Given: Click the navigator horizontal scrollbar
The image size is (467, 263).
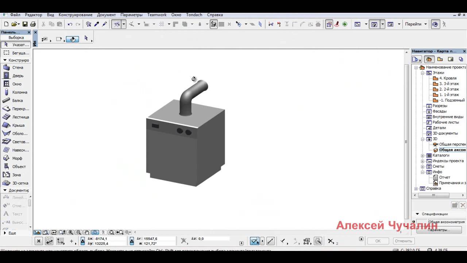Looking at the screenshot, I should pyautogui.click(x=433, y=195).
